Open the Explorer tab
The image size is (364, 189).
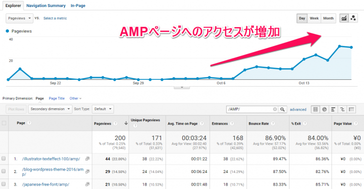(x=13, y=5)
